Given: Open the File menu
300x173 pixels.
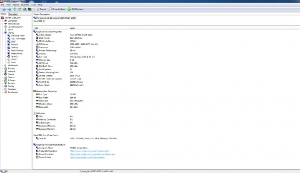Looking at the screenshot, I should [x=2, y=5].
